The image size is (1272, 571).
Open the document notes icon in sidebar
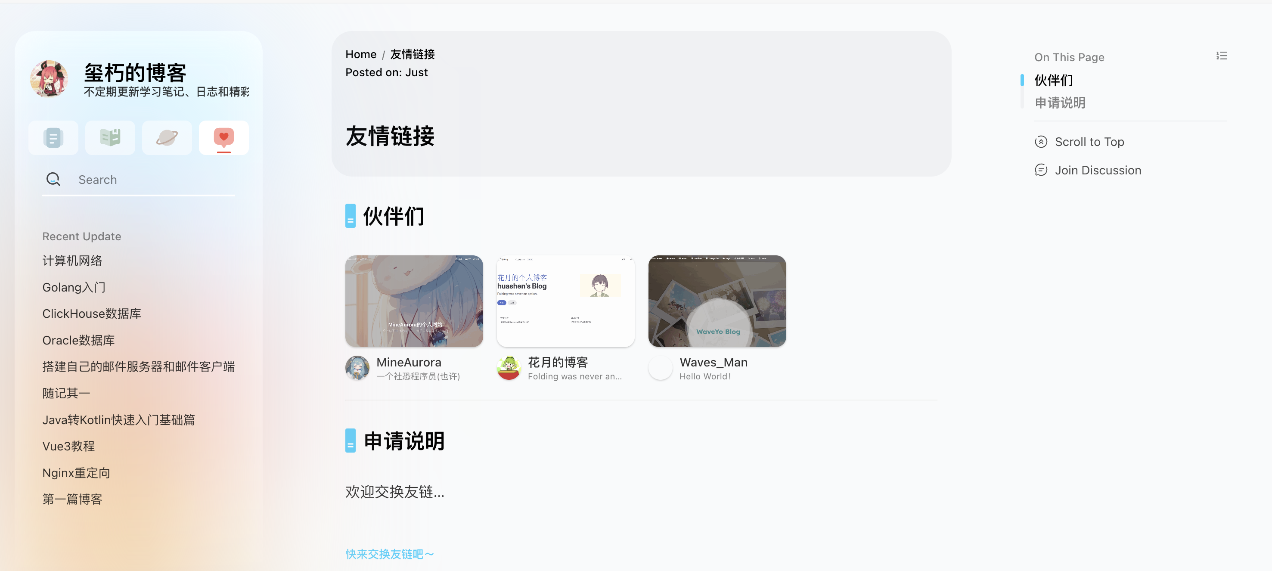coord(53,138)
